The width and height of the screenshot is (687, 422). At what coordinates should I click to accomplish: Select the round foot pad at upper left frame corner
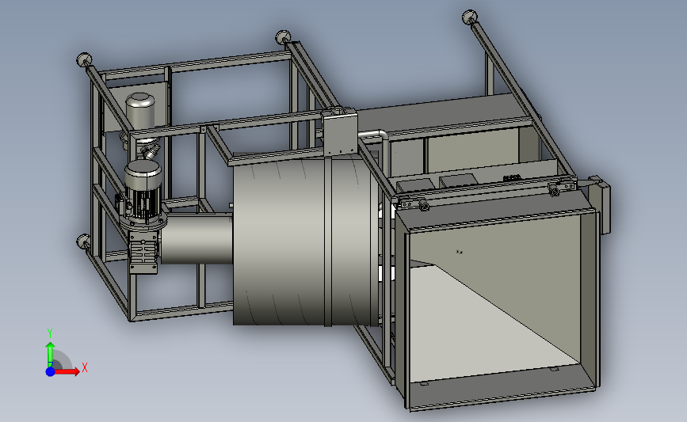pyautogui.click(x=84, y=59)
